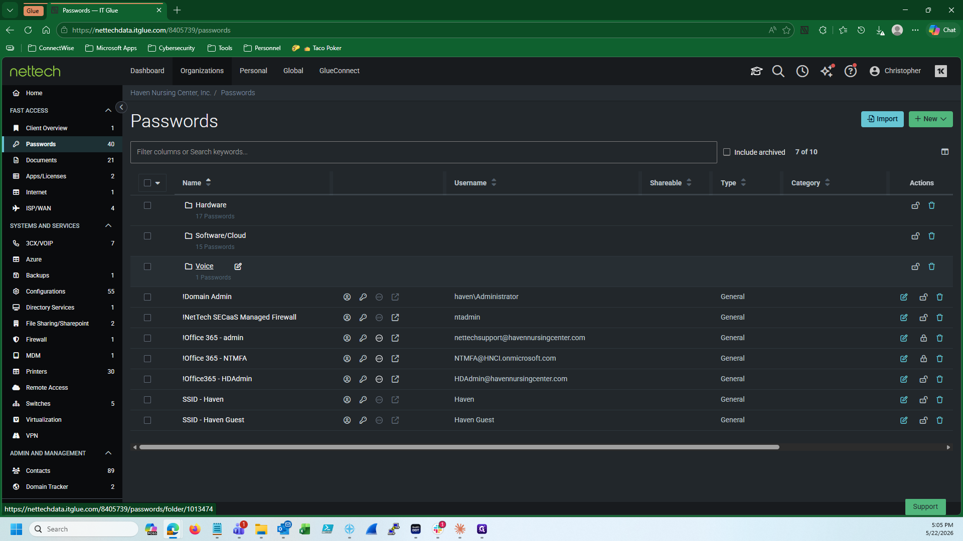This screenshot has height=541, width=963.
Task: Click the Windows Start button
Action: click(16, 529)
